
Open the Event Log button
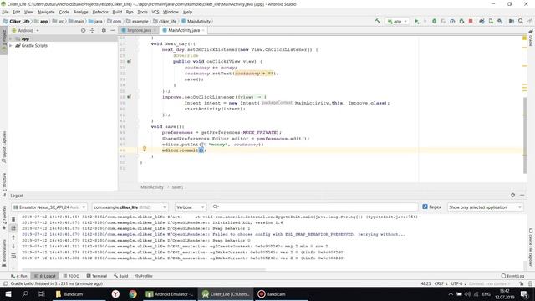pyautogui.click(x=512, y=276)
